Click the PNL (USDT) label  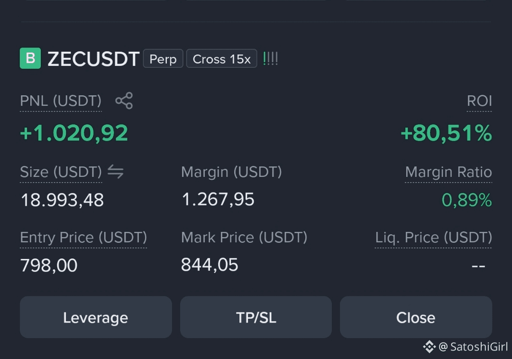tap(61, 101)
